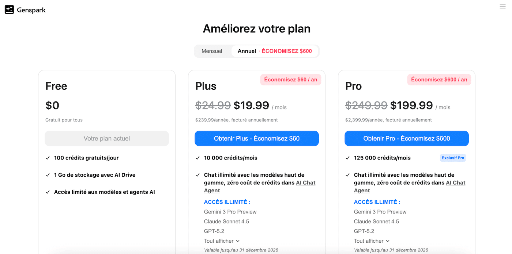Open the hamburger menu icon

502,6
